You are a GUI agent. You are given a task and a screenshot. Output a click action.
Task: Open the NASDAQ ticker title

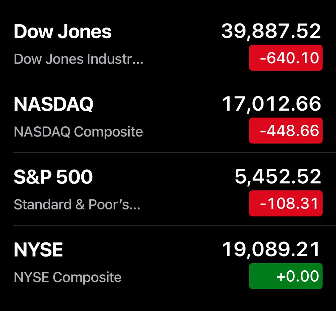53,104
